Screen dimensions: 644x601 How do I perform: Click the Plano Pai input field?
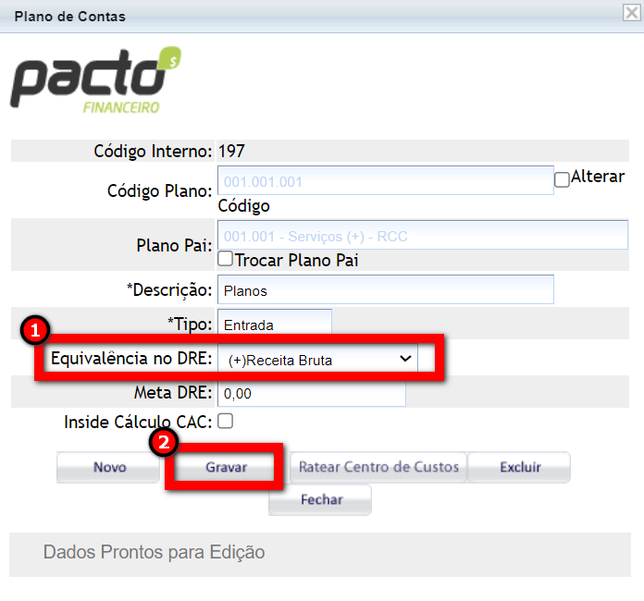coord(422,236)
